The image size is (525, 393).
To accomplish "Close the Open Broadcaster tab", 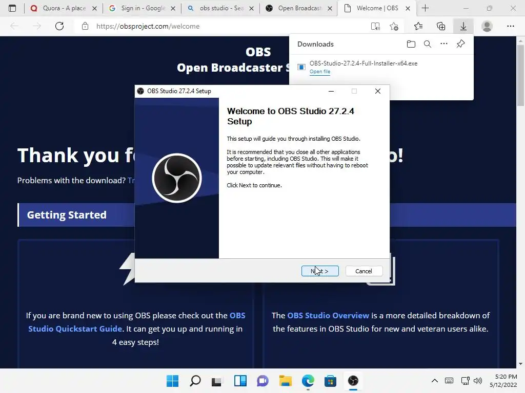I will tap(330, 8).
